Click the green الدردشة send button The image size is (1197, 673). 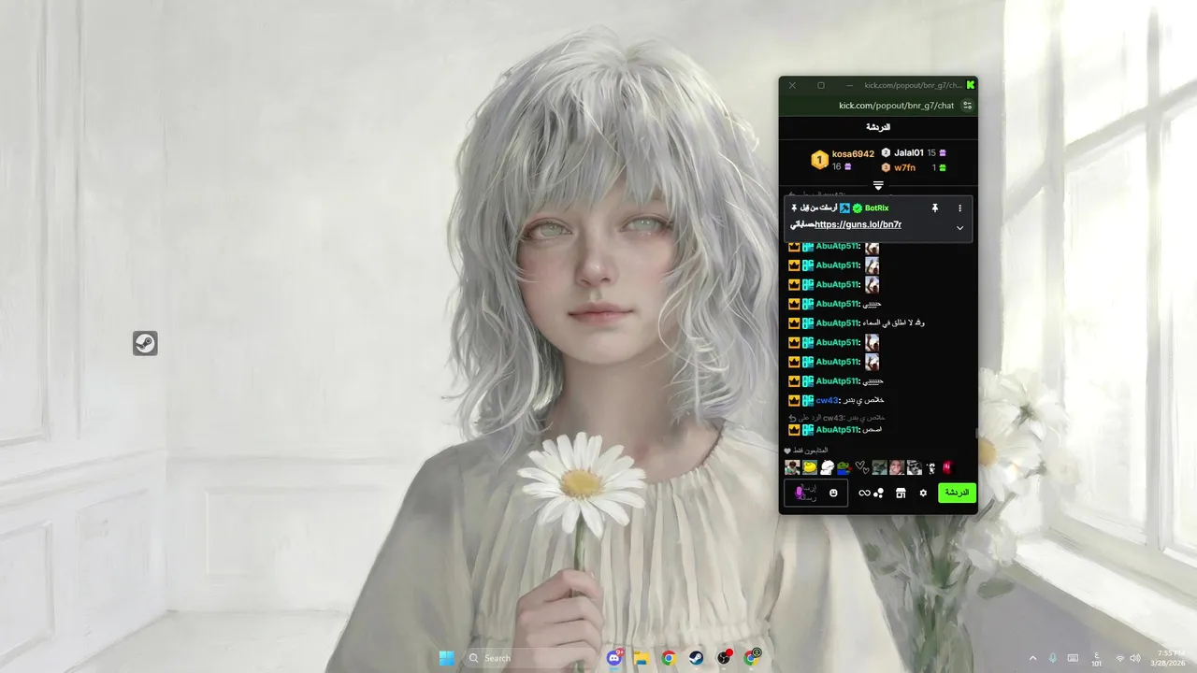coord(957,493)
